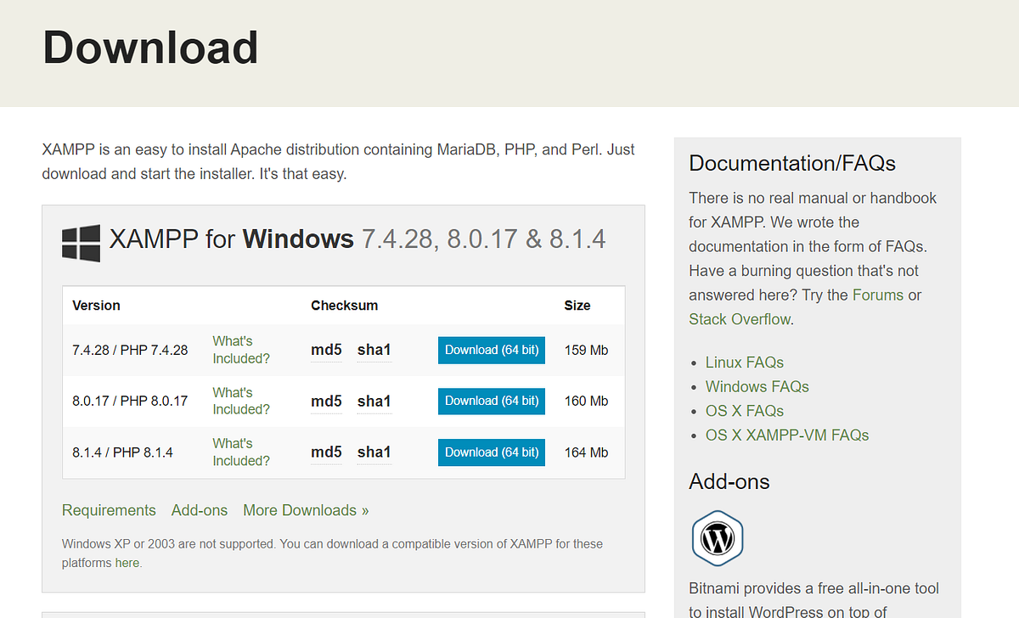This screenshot has height=618, width=1019.
Task: Open What's Included for version 7.4.28
Action: [240, 350]
